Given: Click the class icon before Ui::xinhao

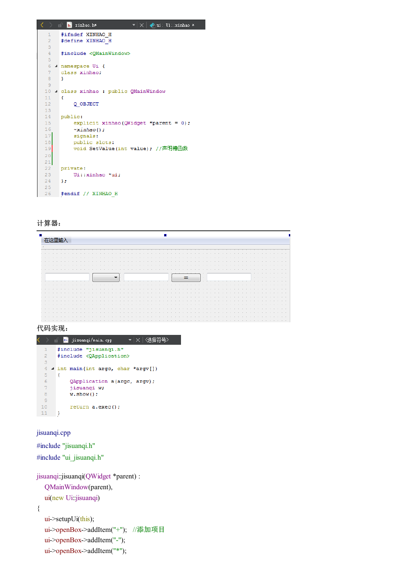Looking at the screenshot, I should (152, 25).
